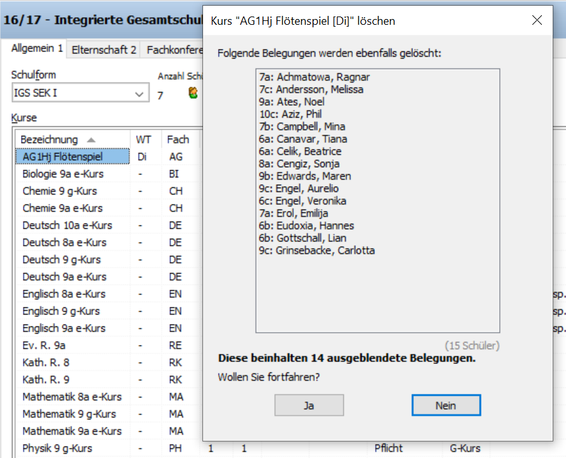Viewport: 566px width, 458px height.
Task: Open the Fachkonferenz tab
Action: pos(174,50)
